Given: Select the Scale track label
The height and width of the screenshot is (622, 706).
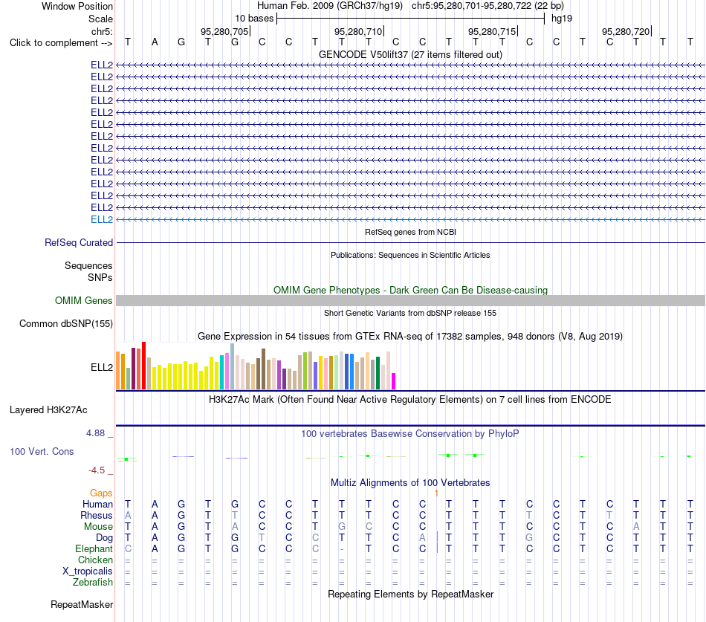Looking at the screenshot, I should pos(100,19).
